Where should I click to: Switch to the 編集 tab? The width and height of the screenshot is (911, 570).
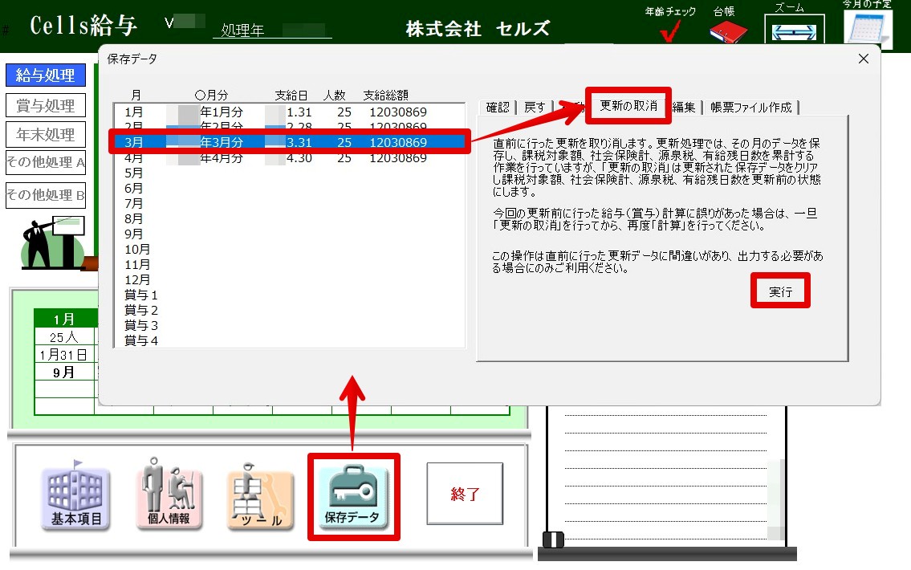tap(684, 108)
